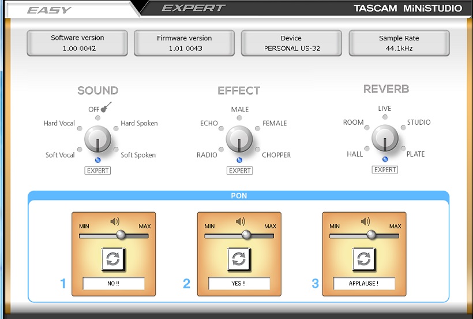Click PON 1 volume slider handle
This screenshot has width=473, height=319.
121,235
